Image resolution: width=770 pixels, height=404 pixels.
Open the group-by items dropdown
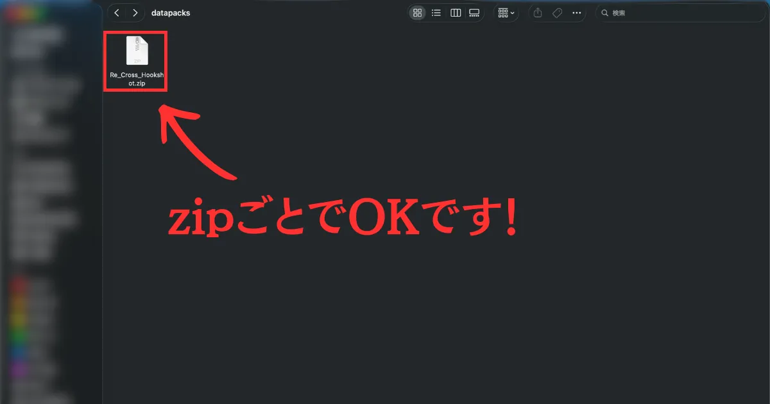(x=506, y=13)
